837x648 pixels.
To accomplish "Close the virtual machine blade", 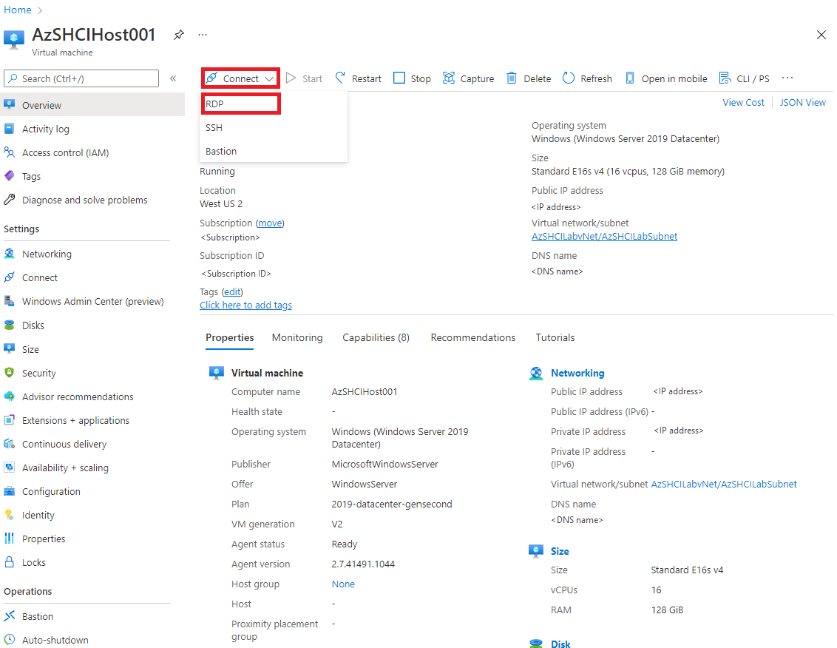I will tap(821, 36).
